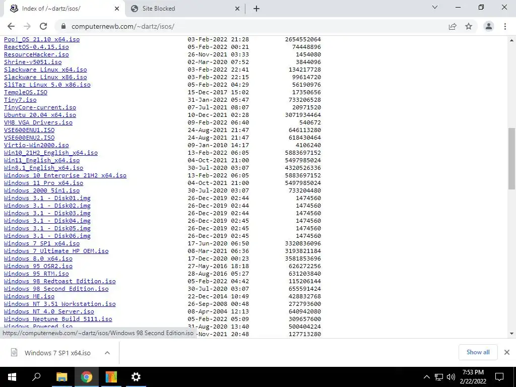
Task: Download TempleOS.ISO
Action: pos(25,92)
